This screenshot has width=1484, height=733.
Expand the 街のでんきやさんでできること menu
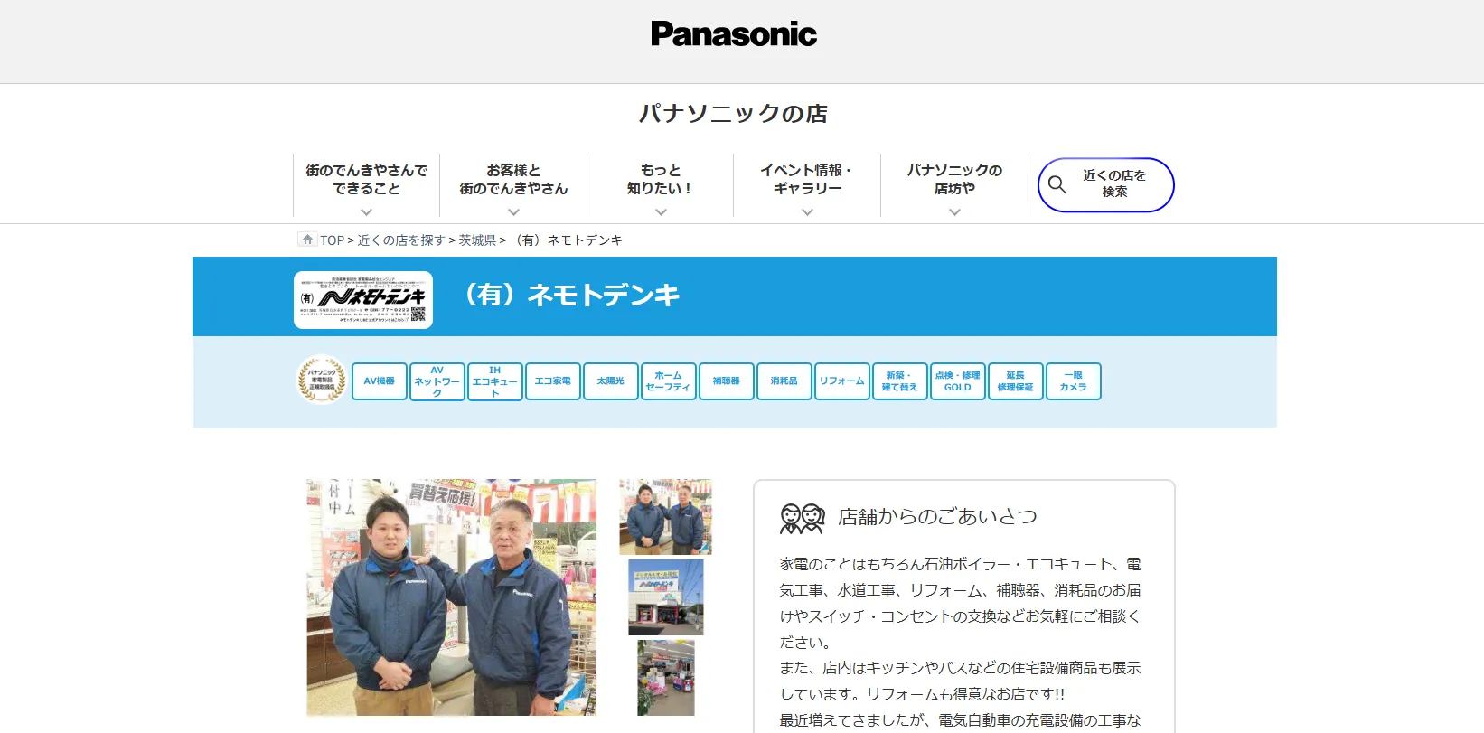(x=366, y=185)
